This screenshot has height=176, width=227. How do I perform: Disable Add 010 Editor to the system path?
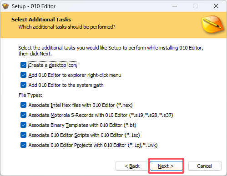(23, 85)
